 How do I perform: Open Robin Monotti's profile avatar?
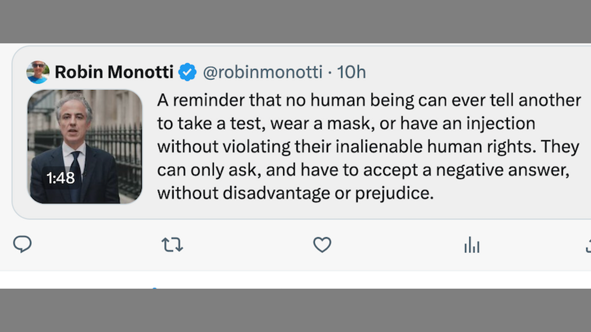point(38,72)
